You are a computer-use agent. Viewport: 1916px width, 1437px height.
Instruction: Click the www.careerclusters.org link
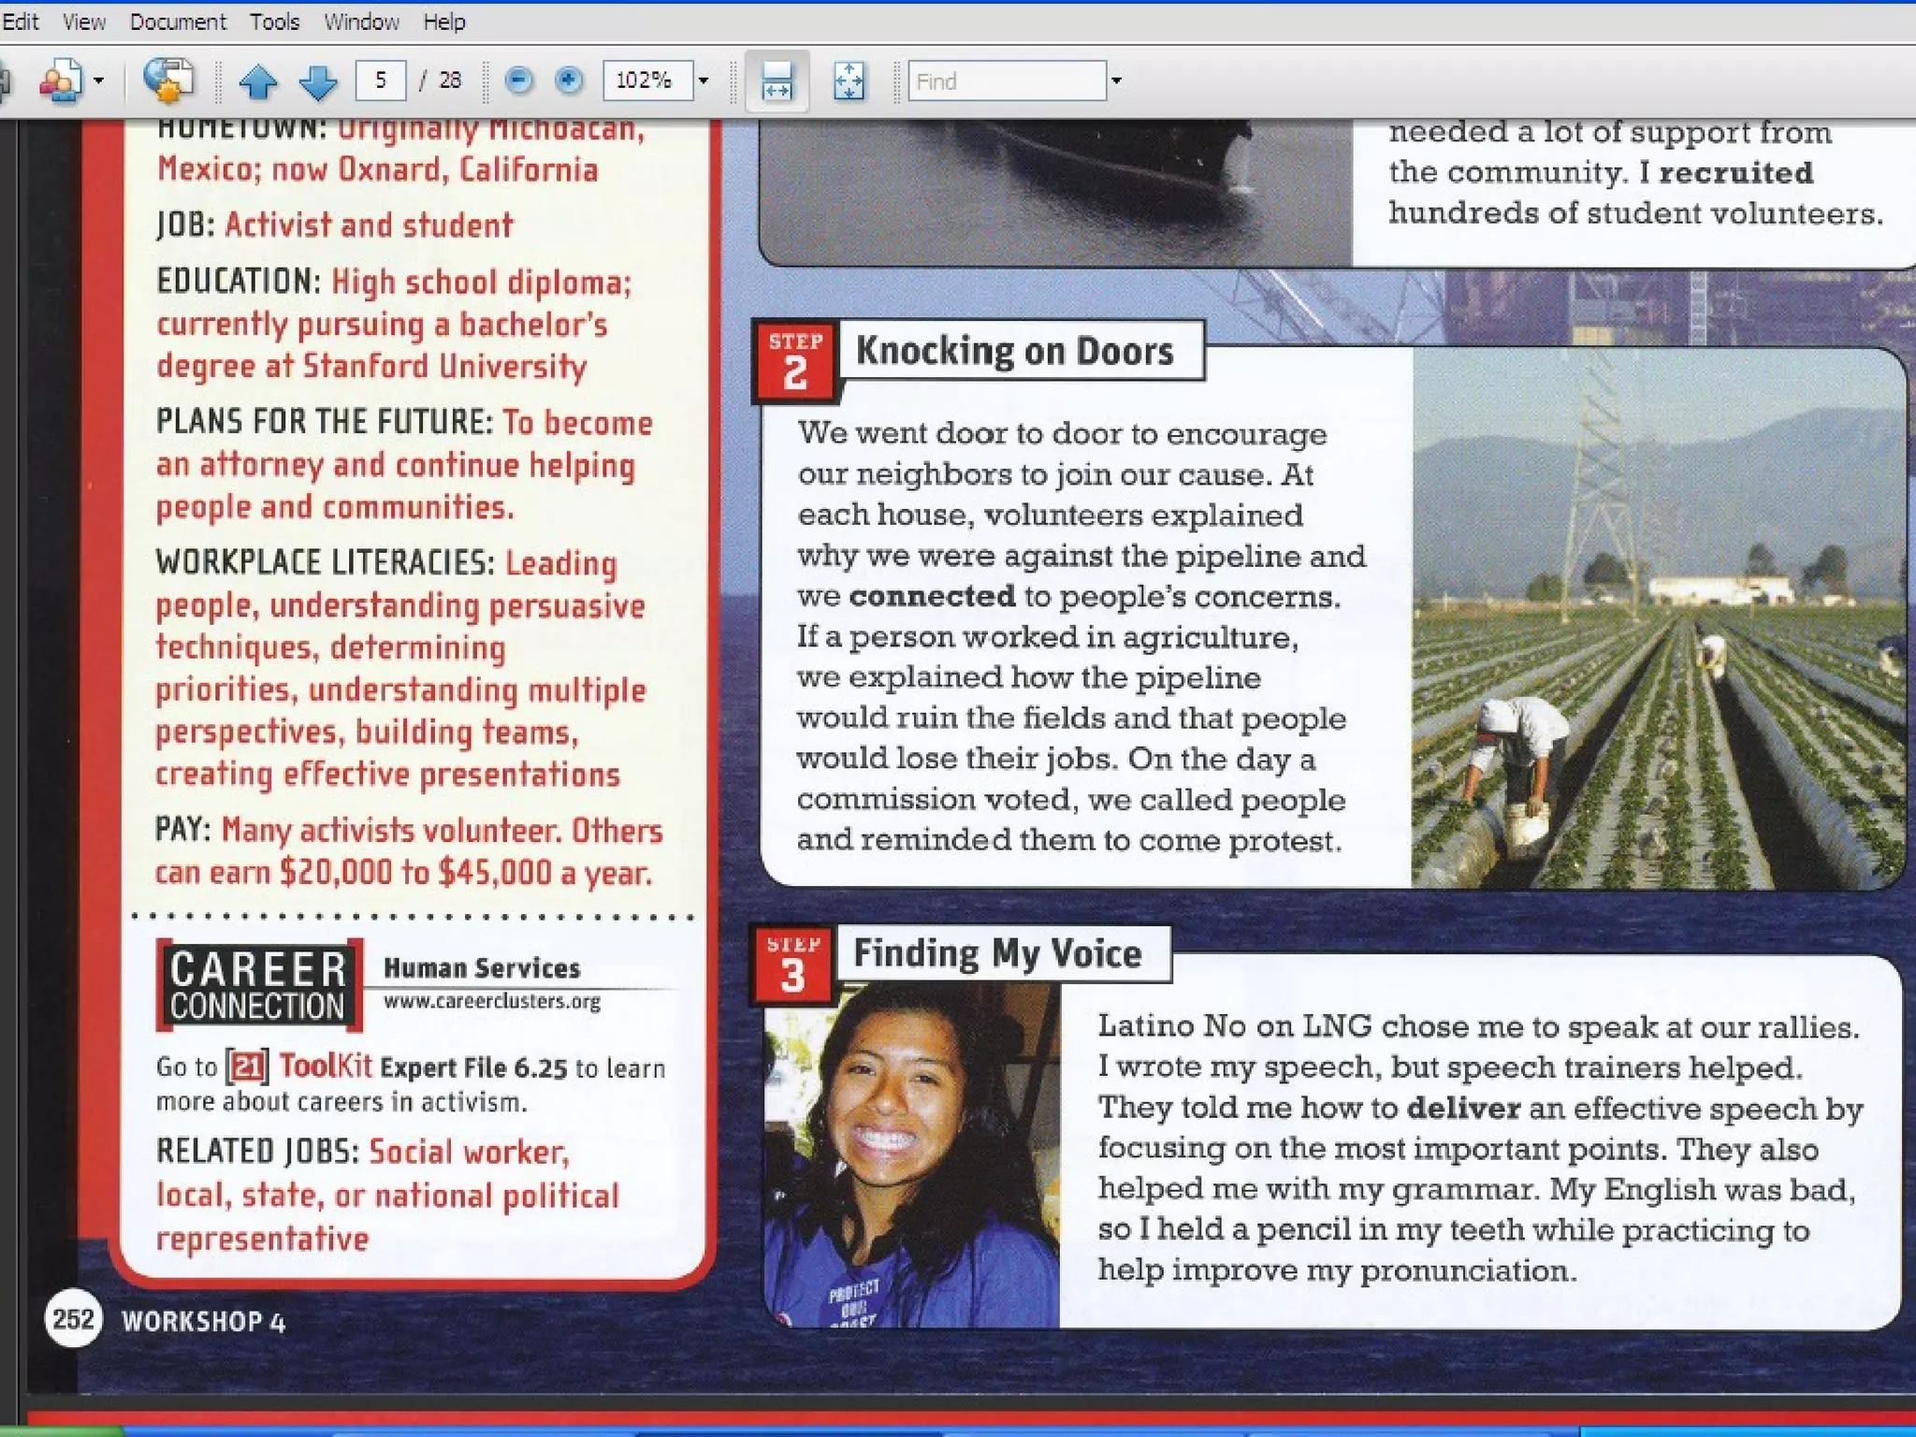(492, 1001)
